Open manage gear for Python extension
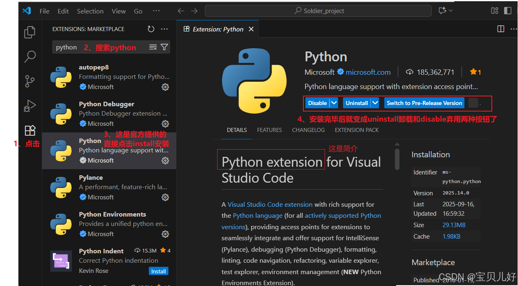Screen dimensions: 518x286 [165, 161]
